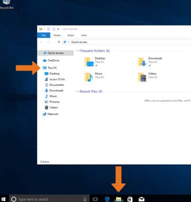Viewport: 191px width, 202px height.
Task: Collapse the Frequent folders section
Action: pos(77,50)
